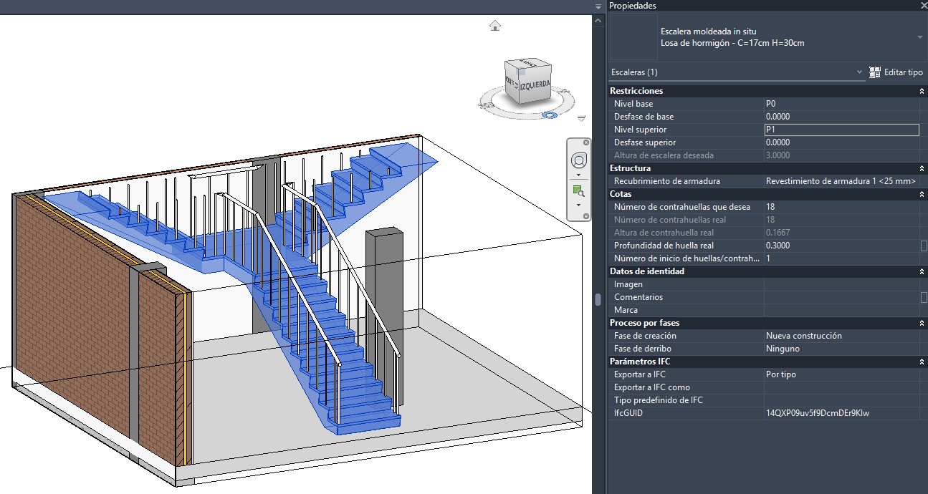Open the Escaleras (1) filter dropdown
928x494 pixels.
click(859, 72)
